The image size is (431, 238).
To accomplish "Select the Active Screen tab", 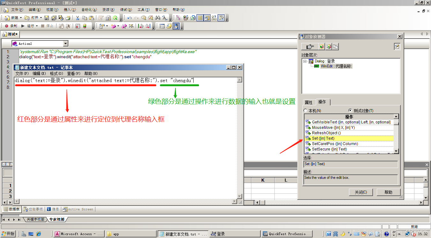I will tap(78, 209).
